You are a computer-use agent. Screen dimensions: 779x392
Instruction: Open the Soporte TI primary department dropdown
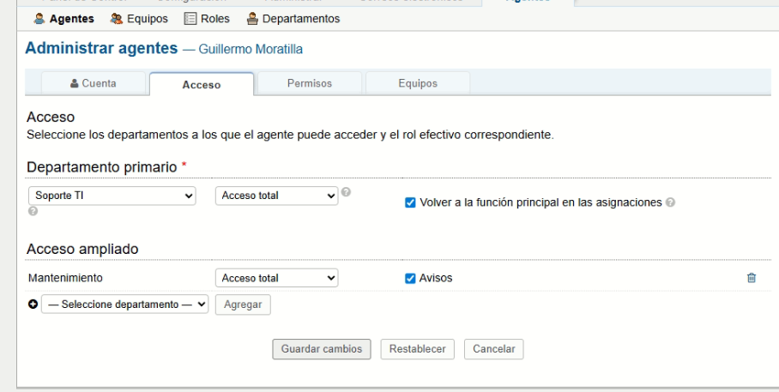112,196
